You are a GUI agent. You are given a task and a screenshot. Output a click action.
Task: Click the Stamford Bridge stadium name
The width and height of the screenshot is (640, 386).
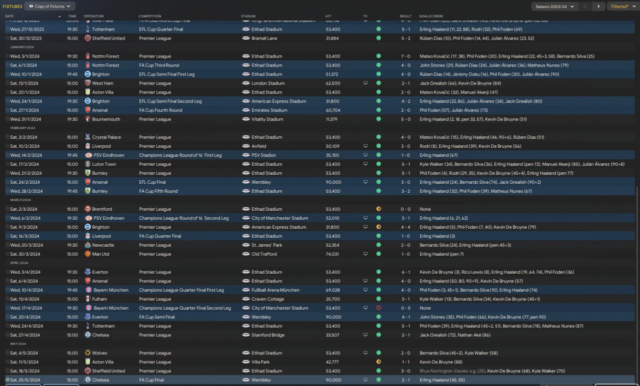click(268, 335)
